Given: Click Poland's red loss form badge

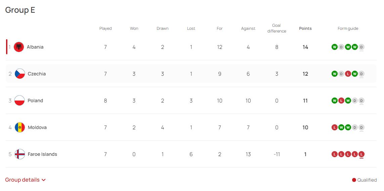Looking at the screenshot, I should 341,101.
